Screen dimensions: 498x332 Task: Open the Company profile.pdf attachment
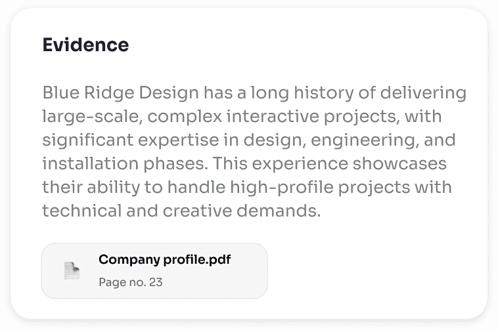coord(154,271)
